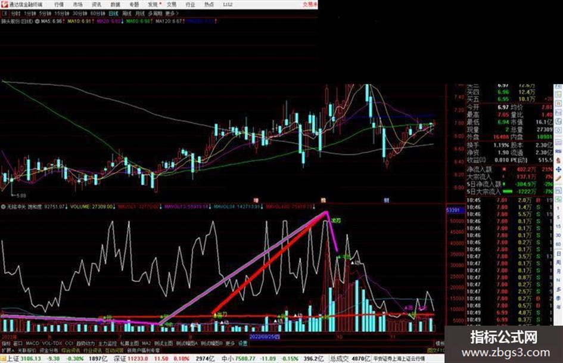The image size is (563, 363).
Task: Click the 买五 bid row
Action: 509,99
